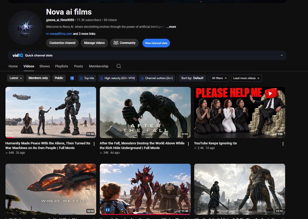Open options menu for Humanity Made Peace video

point(94,144)
